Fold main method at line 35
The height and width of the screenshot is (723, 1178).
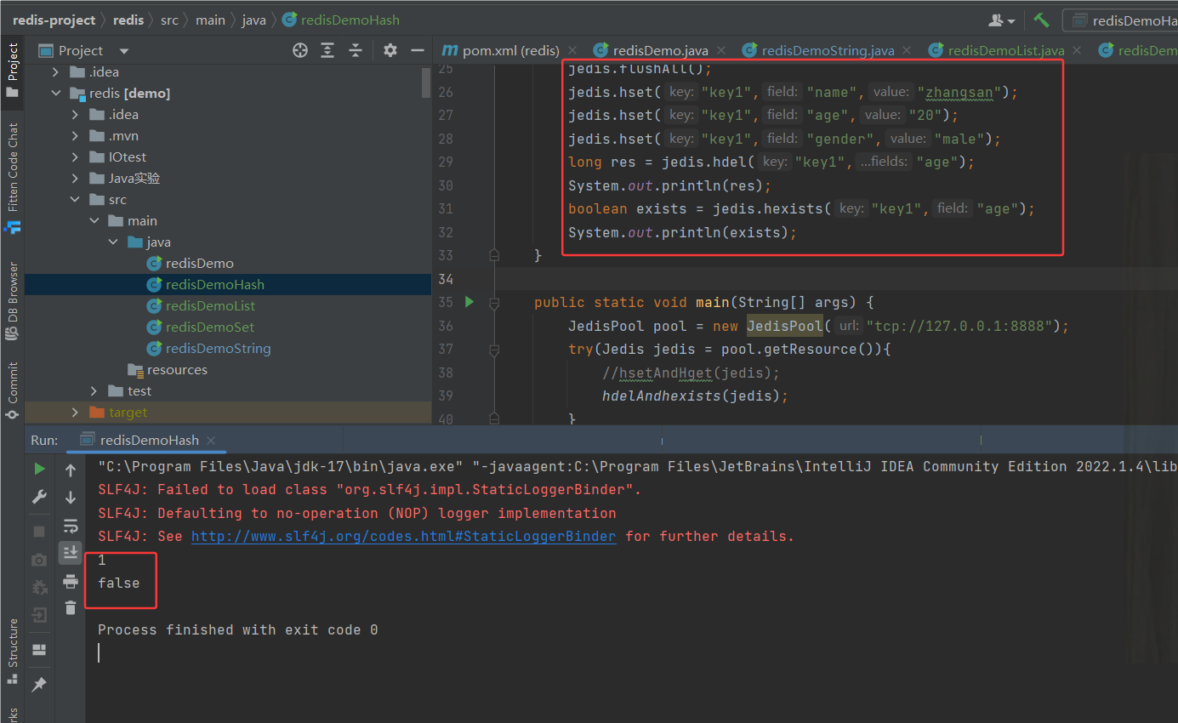coord(494,302)
